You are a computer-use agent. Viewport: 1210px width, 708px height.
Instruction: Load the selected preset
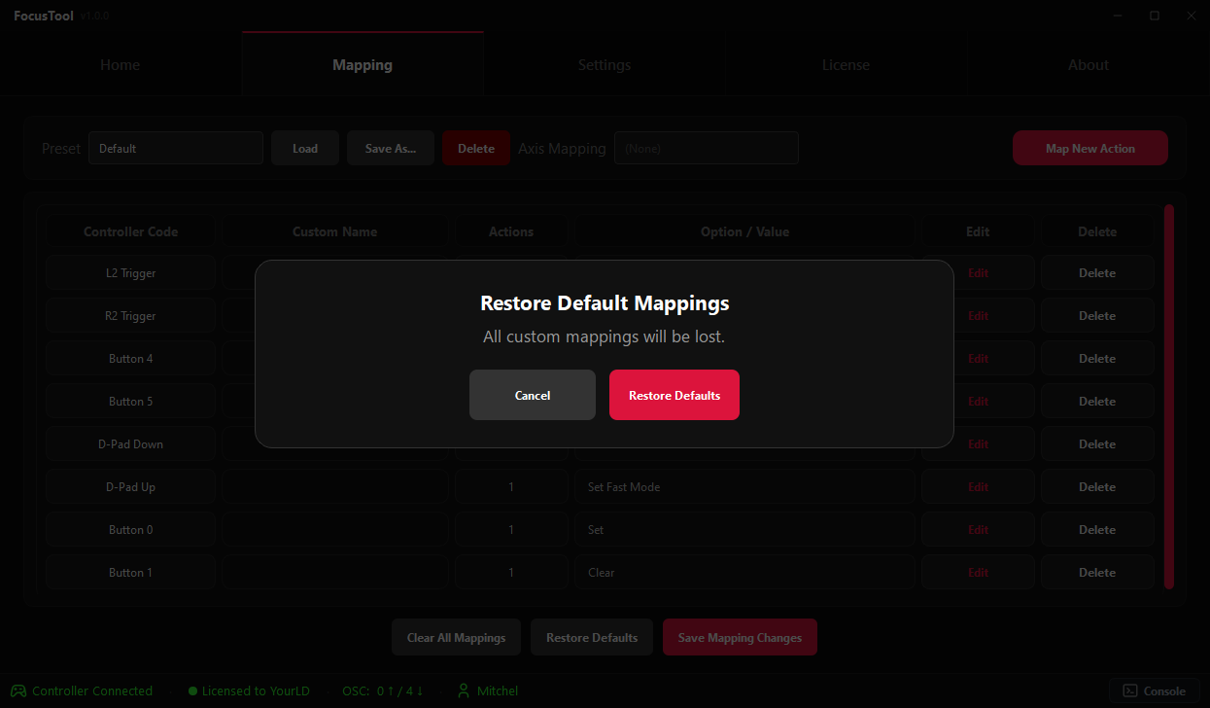pos(305,148)
